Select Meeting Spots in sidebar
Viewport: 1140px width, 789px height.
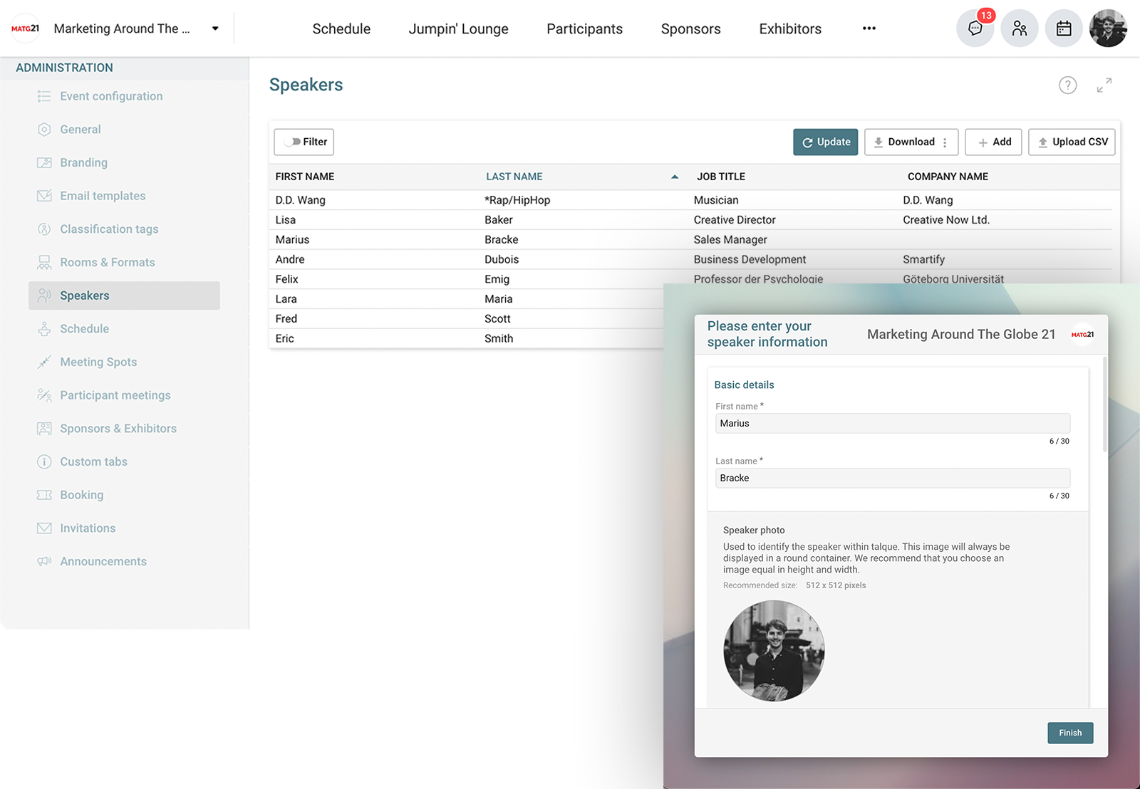pos(98,362)
